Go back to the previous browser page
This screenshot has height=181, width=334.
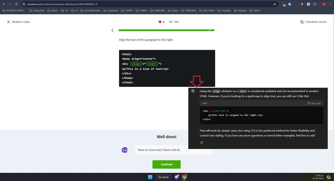(4, 4)
